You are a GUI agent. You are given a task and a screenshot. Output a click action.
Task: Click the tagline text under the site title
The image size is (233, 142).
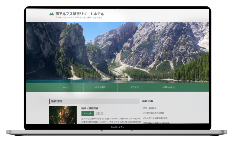(x=79, y=18)
